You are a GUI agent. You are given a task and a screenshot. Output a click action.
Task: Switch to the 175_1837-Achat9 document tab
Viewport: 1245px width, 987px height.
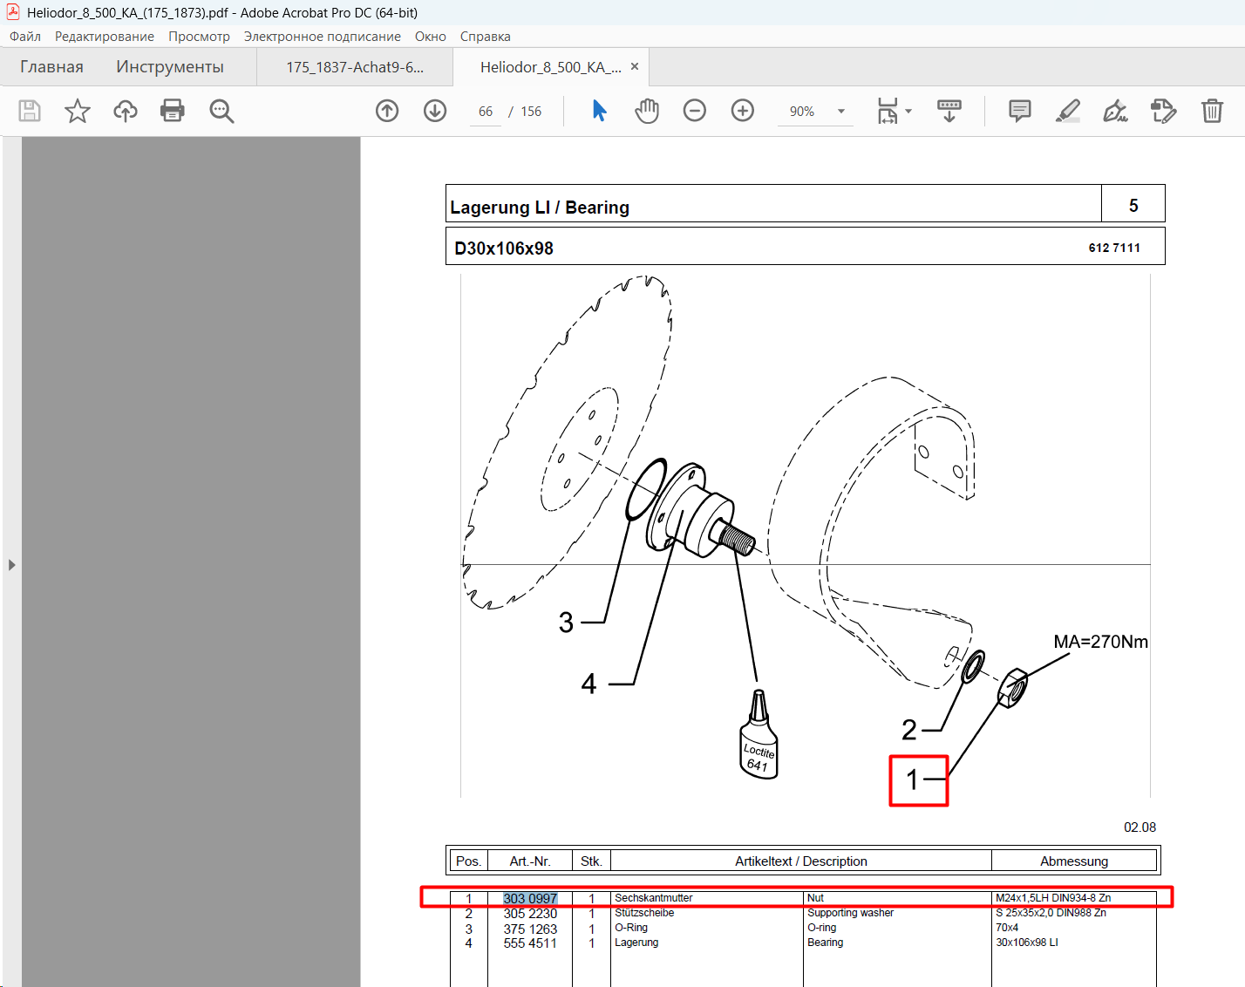[355, 67]
